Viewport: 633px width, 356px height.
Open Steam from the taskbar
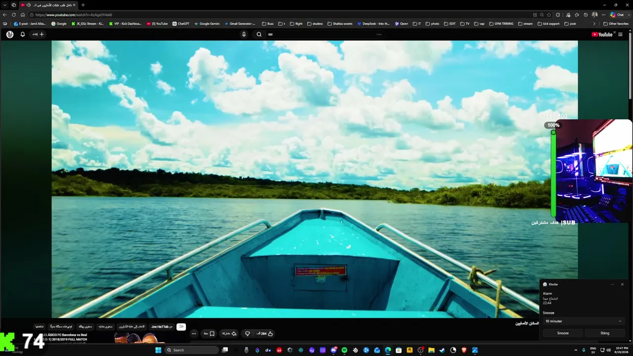442,350
